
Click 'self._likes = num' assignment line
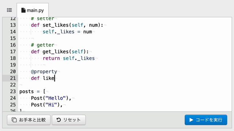(x=67, y=32)
